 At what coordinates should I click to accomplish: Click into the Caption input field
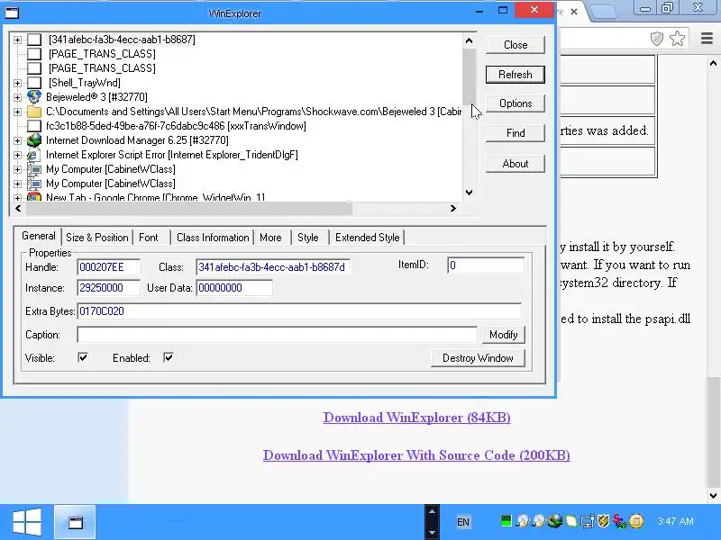(277, 335)
